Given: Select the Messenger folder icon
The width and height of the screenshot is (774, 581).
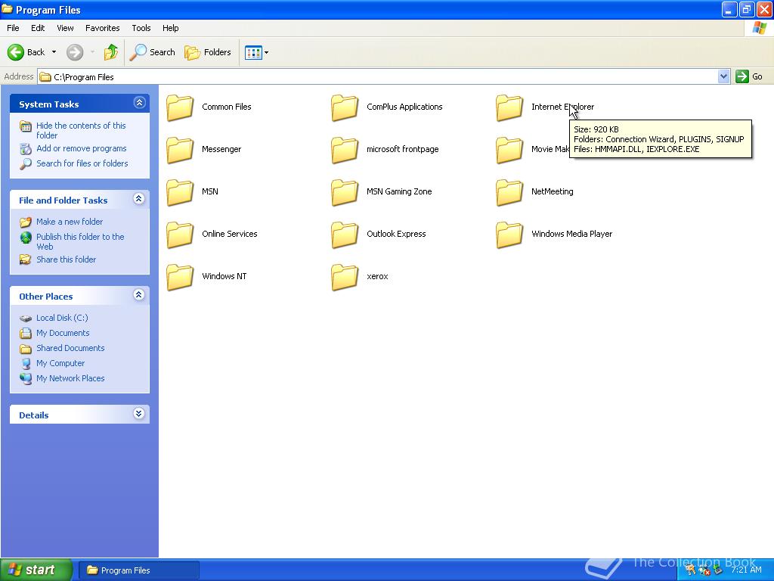Looking at the screenshot, I should pos(180,151).
